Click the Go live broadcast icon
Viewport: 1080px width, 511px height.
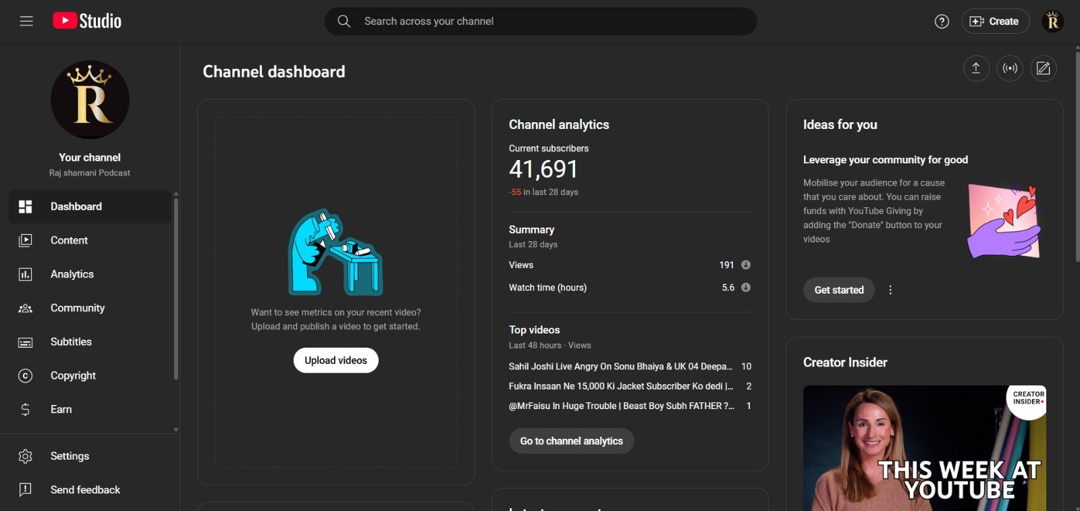point(1010,68)
